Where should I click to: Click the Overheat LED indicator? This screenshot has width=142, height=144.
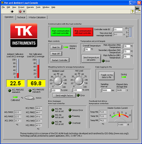pyautogui.click(x=70, y=123)
